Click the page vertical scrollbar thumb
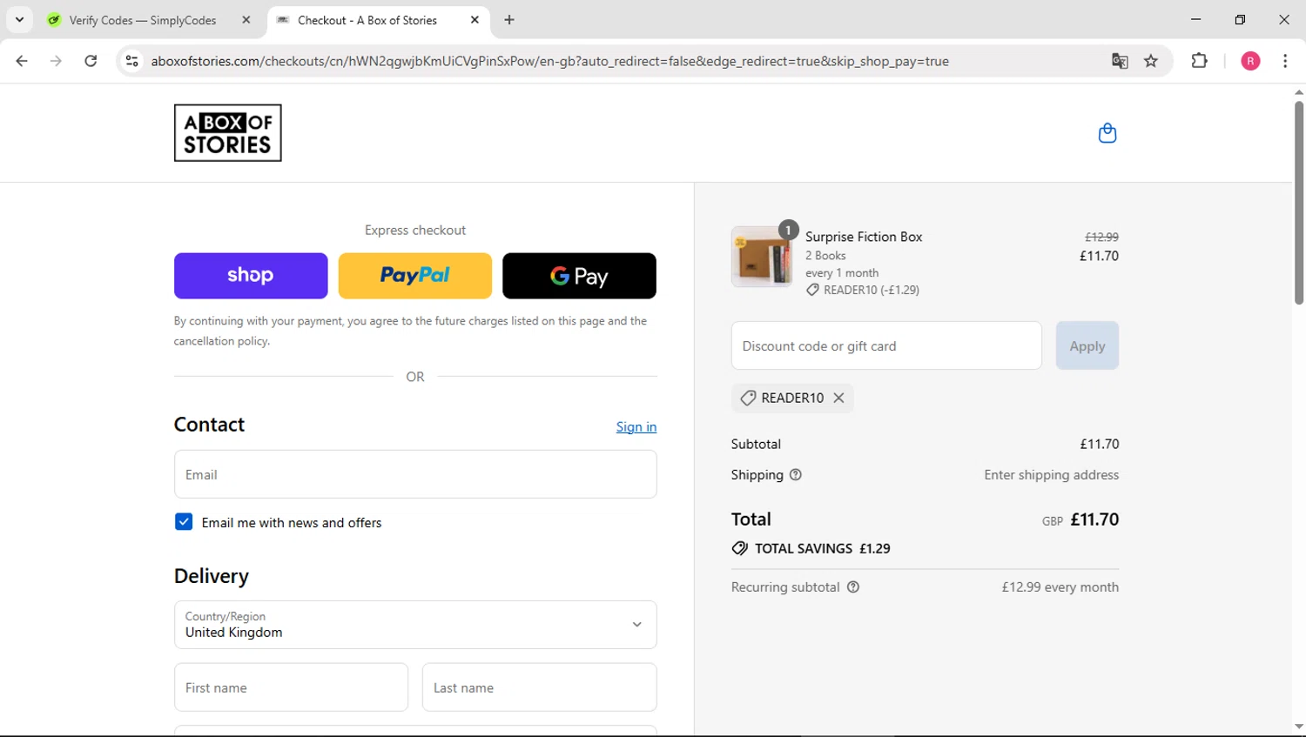Screen dimensions: 1306x737 coord(1298,202)
